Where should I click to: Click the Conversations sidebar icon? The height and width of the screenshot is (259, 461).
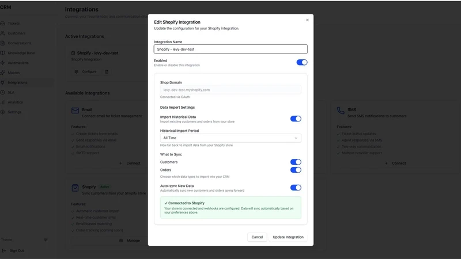2,43
